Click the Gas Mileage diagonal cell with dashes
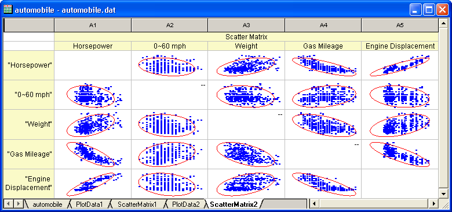The height and width of the screenshot is (212, 452). [x=323, y=154]
